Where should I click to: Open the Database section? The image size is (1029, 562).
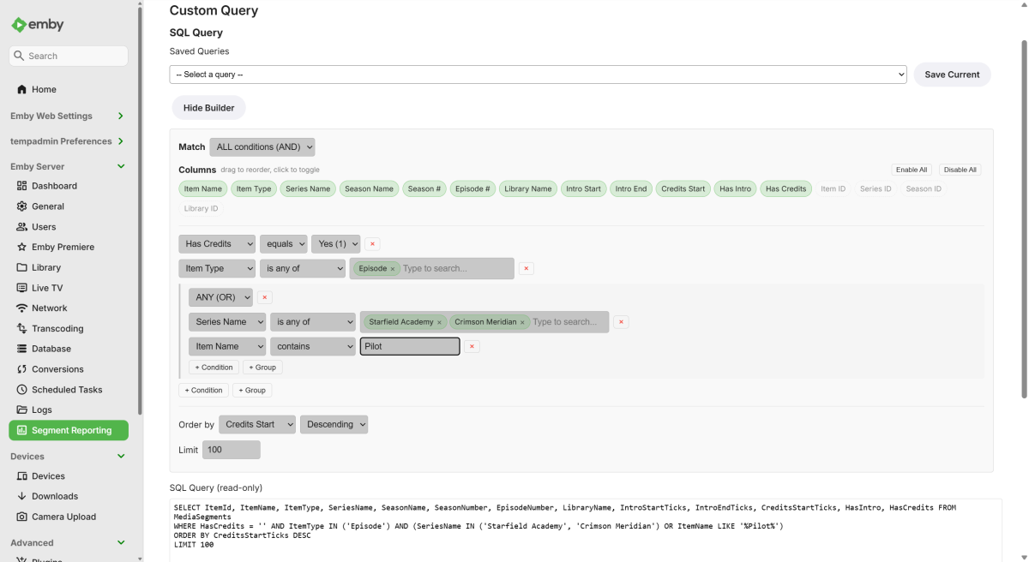[x=53, y=349]
